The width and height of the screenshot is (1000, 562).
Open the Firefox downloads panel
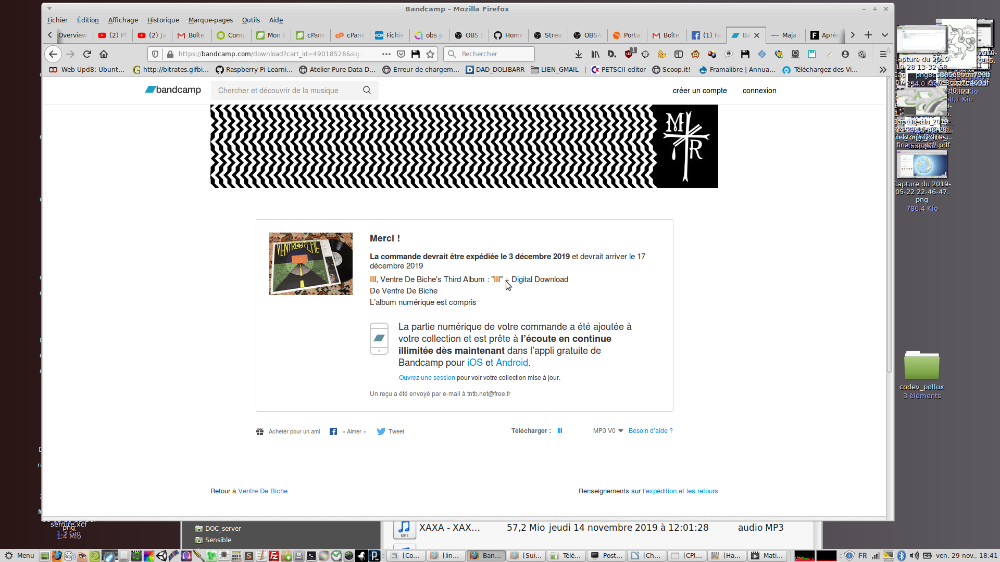(578, 54)
